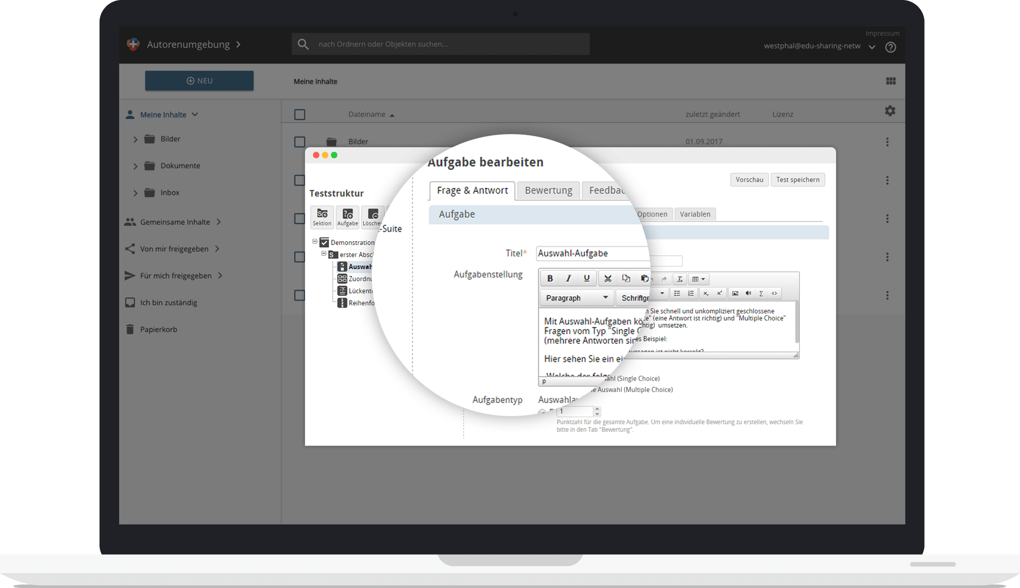Apply superscript formatting
This screenshot has height=588, width=1020.
click(719, 294)
